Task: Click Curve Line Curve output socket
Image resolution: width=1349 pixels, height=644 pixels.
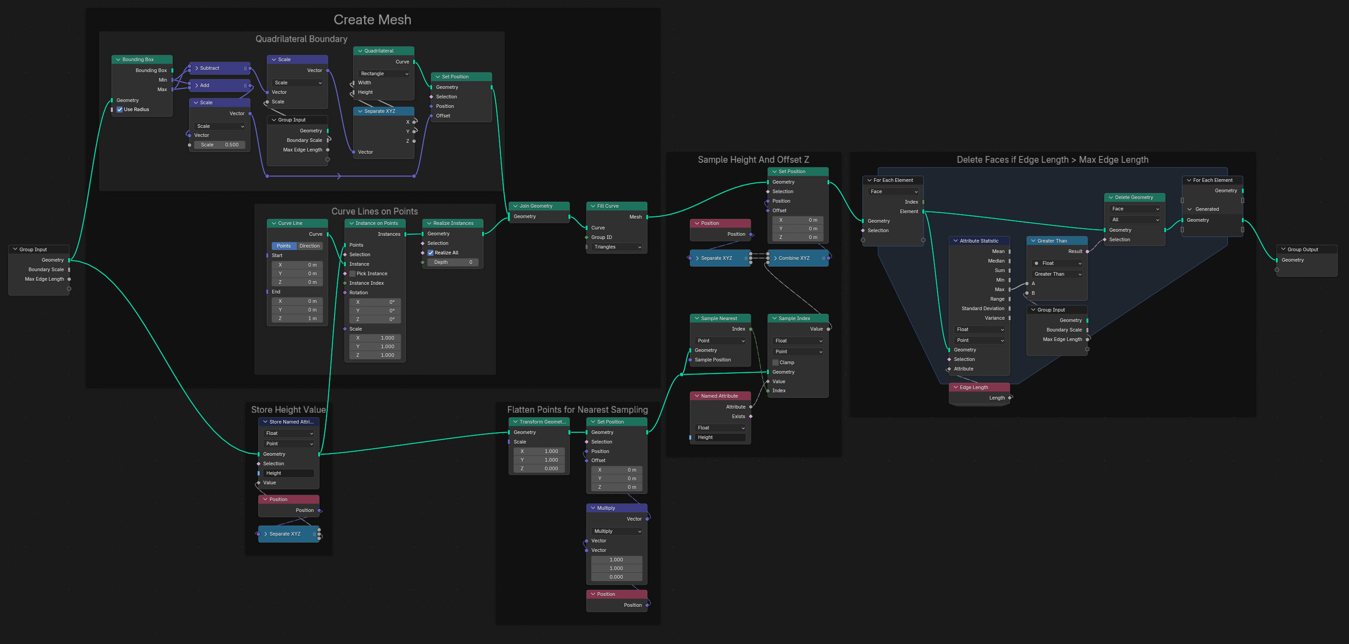Action: [x=328, y=234]
